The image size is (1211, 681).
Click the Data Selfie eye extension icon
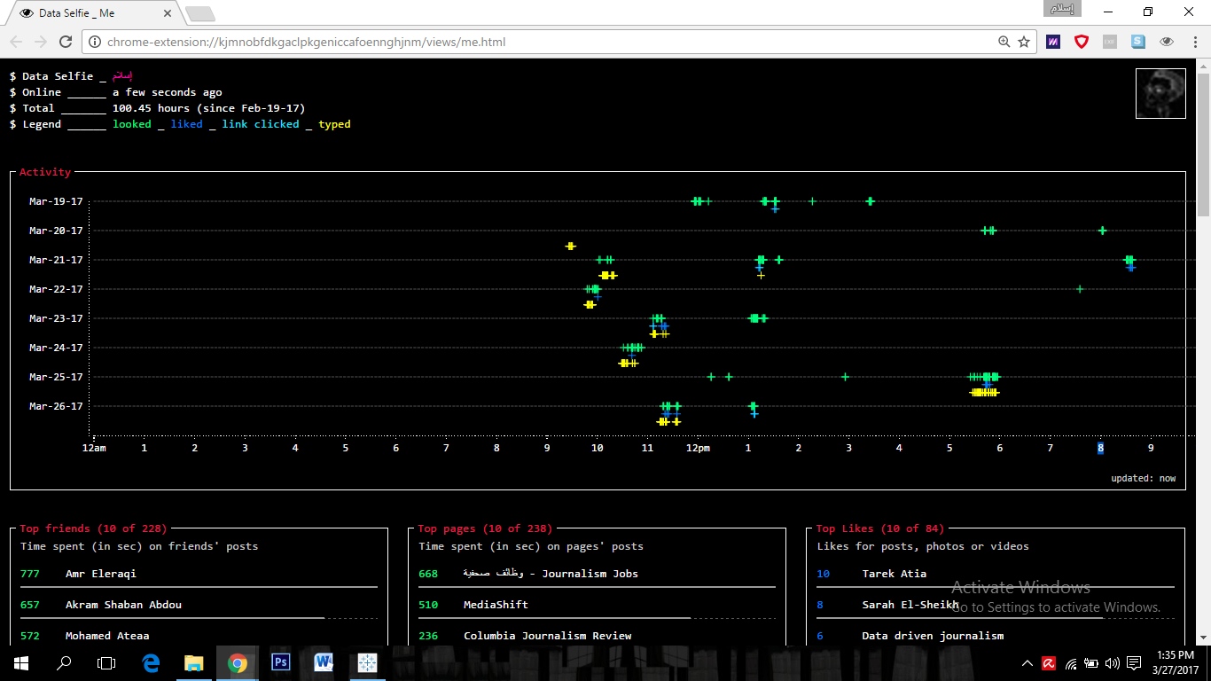pyautogui.click(x=1167, y=42)
